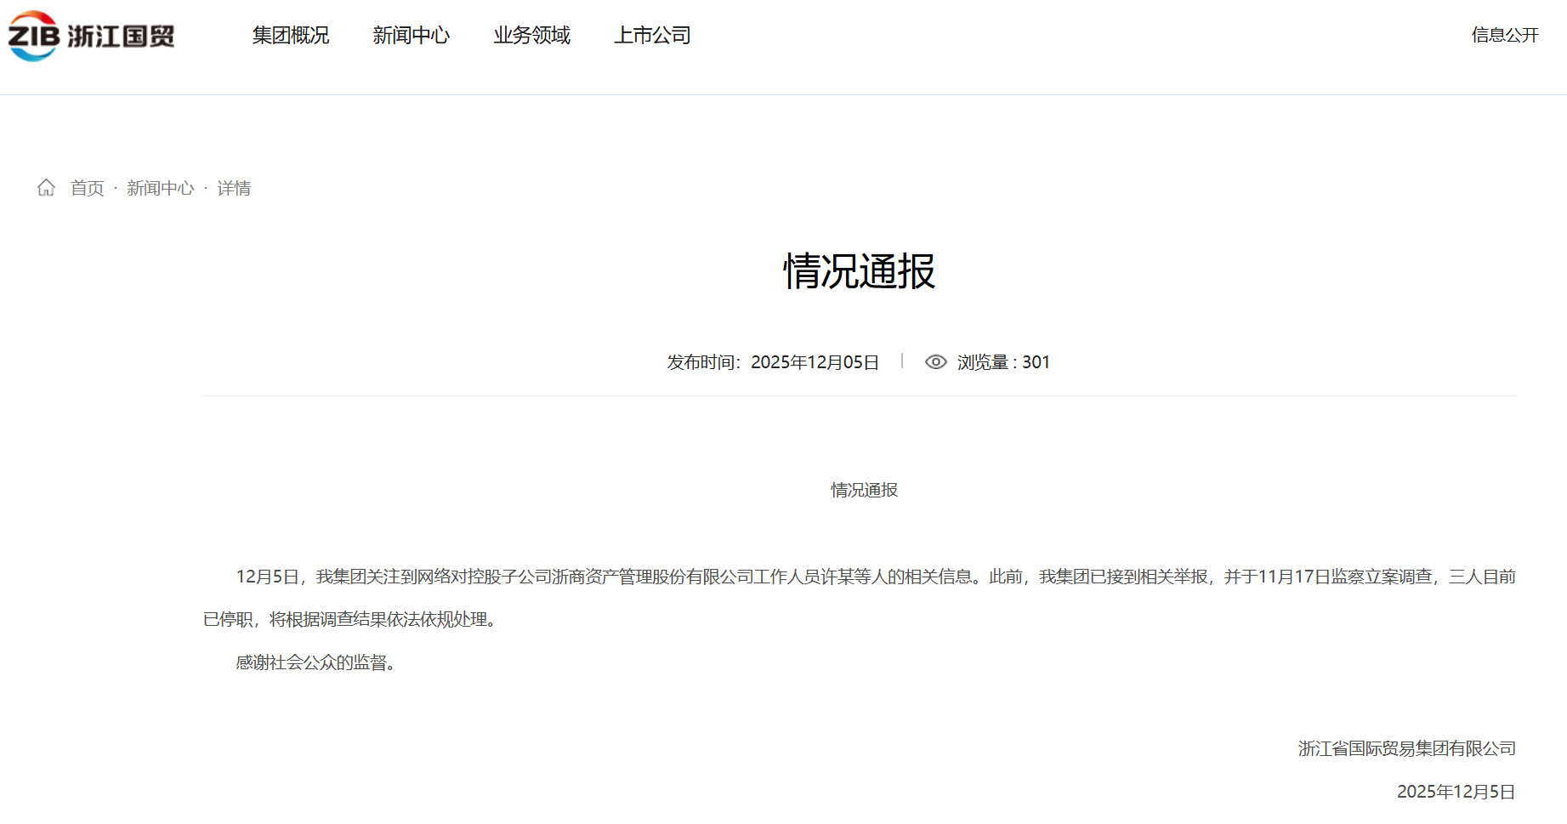Click the 感谢社会公众的监督 sentence
This screenshot has width=1567, height=824.
click(315, 662)
